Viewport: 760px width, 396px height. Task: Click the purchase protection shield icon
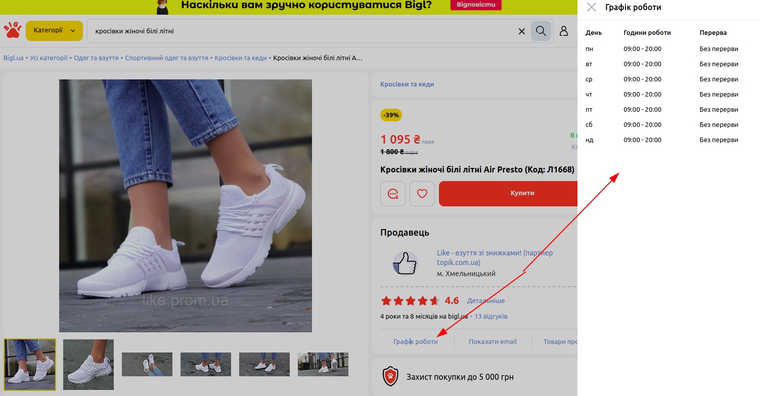point(390,377)
